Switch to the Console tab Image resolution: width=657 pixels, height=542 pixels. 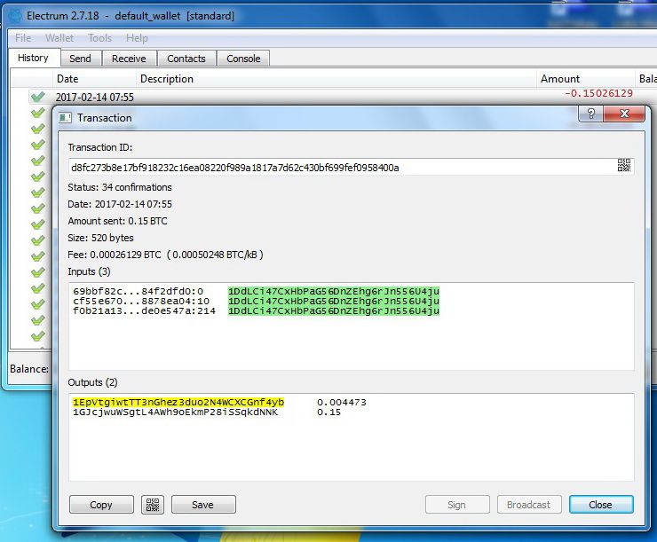(x=243, y=59)
